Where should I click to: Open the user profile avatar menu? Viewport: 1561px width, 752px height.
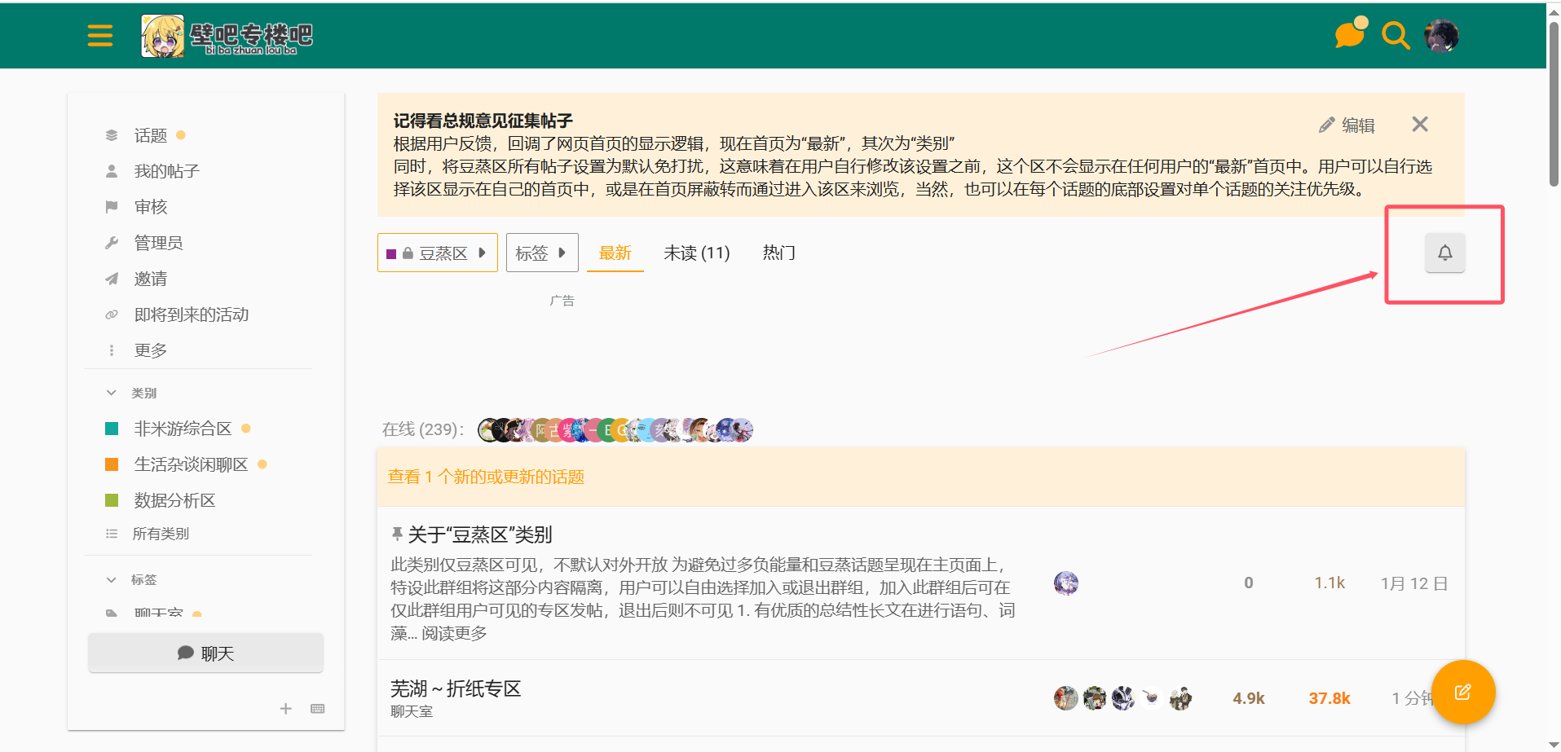coord(1440,36)
